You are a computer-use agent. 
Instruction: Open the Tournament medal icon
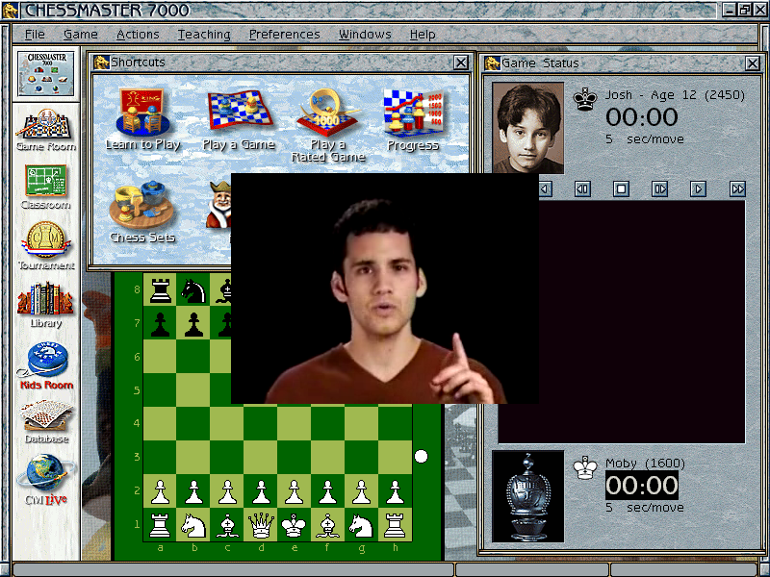click(x=45, y=245)
